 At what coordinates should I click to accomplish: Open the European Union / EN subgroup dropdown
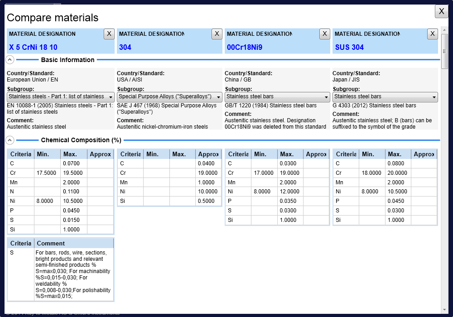[60, 97]
